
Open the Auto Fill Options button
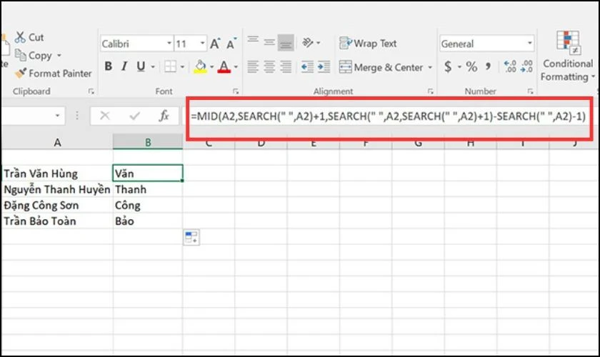191,237
